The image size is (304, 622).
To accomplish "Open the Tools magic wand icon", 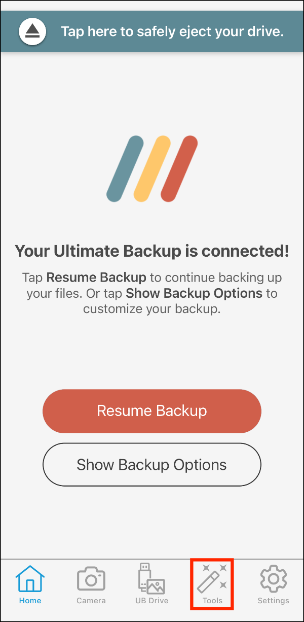I will [x=212, y=579].
